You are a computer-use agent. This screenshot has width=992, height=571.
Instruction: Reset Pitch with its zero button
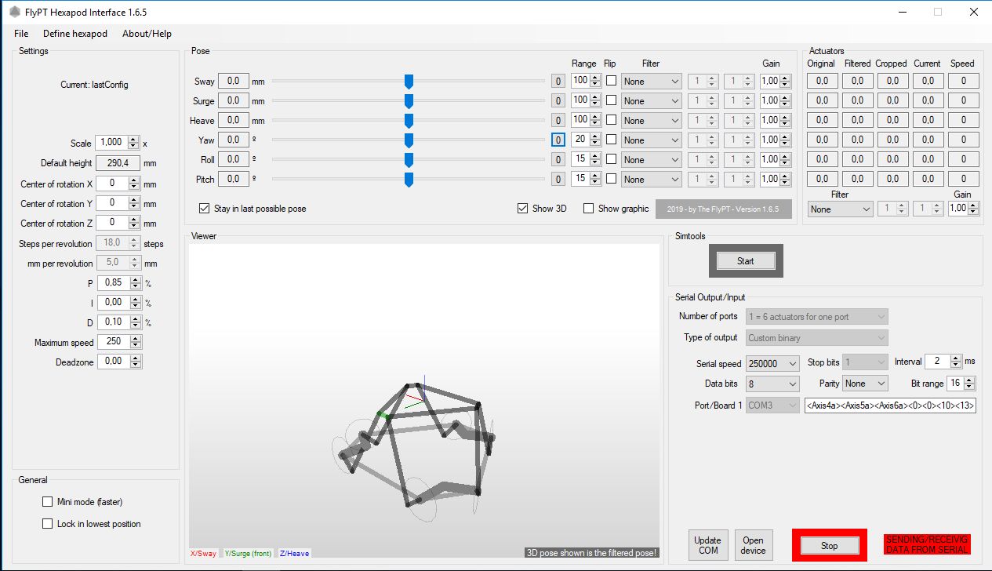(558, 180)
